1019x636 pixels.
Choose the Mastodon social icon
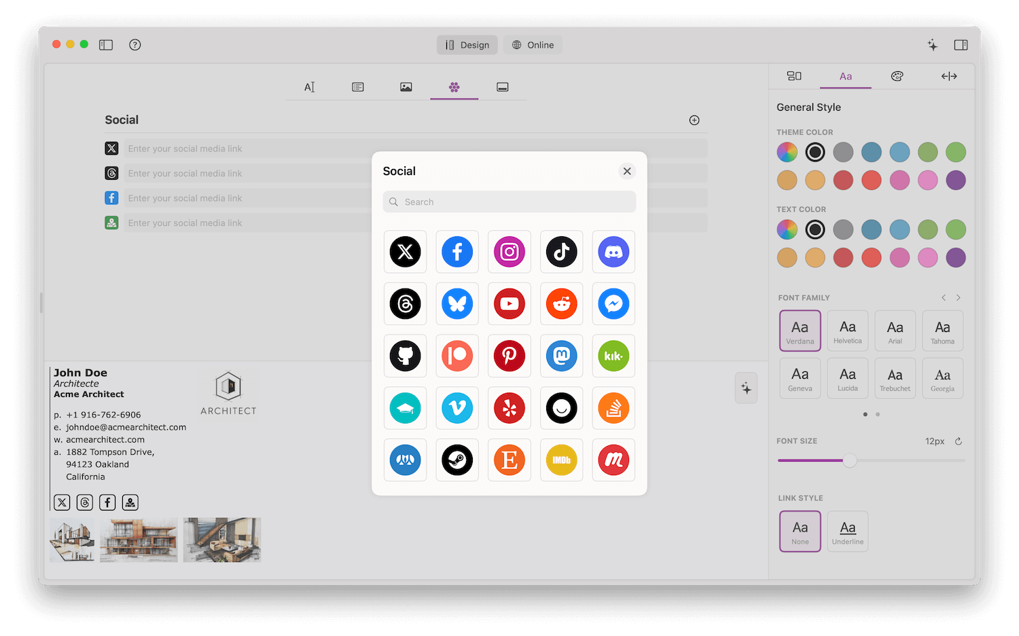coord(562,356)
